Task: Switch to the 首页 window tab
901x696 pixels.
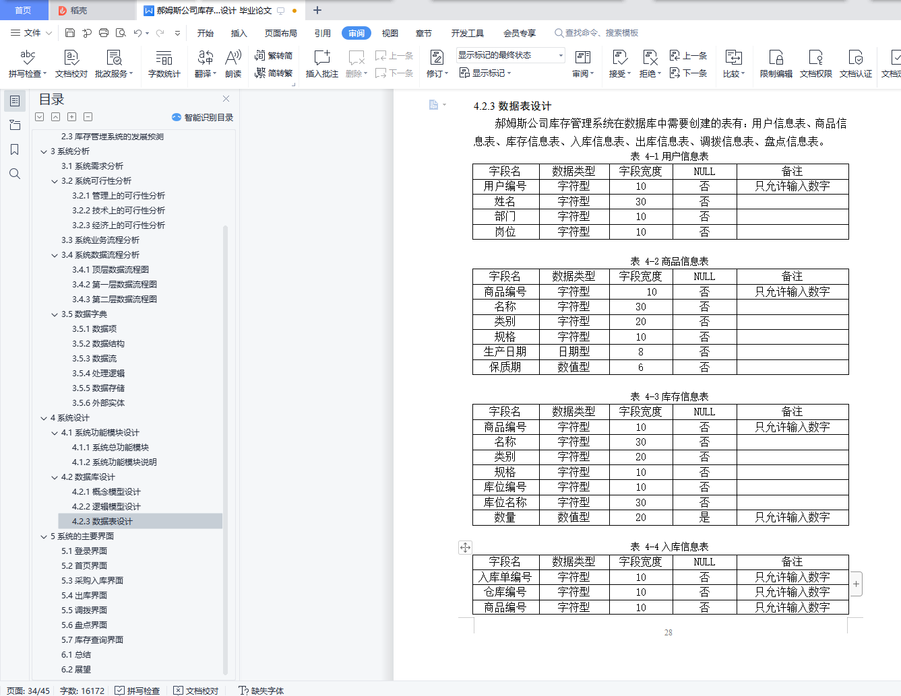Action: click(24, 10)
